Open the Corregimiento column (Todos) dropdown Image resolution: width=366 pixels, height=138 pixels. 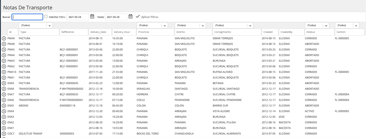point(233,25)
